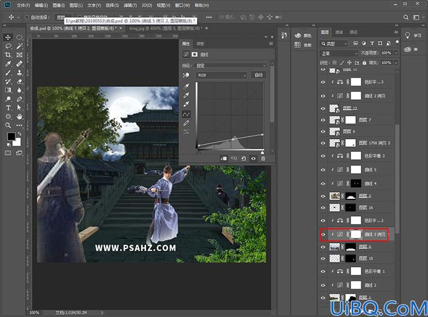Viewport: 428px width, 317px height.
Task: Click the black point eyedropper in Curves
Action: pos(186,86)
